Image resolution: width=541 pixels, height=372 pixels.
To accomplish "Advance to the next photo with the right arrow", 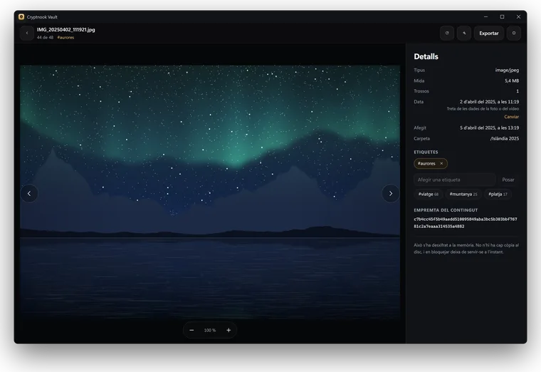I will point(391,193).
